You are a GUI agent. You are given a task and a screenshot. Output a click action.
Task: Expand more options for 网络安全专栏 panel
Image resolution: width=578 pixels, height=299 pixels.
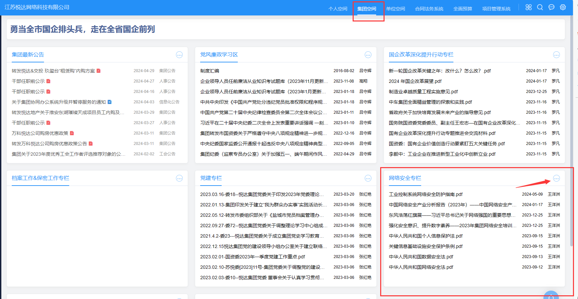tap(557, 178)
